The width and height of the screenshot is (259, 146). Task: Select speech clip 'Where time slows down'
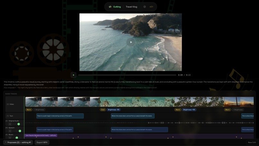click(x=139, y=130)
